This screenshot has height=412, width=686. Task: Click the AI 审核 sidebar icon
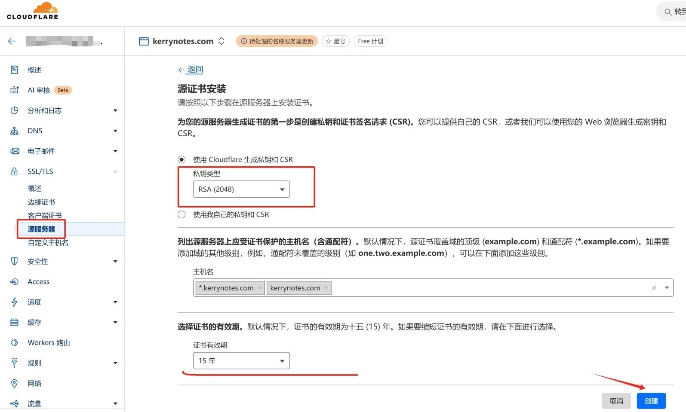[14, 90]
